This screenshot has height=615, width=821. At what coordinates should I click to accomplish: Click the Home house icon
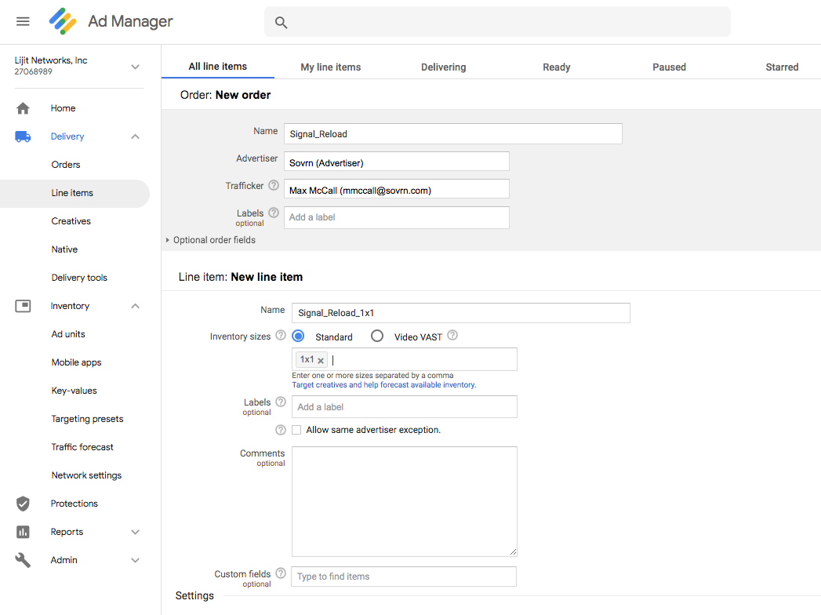pyautogui.click(x=23, y=108)
